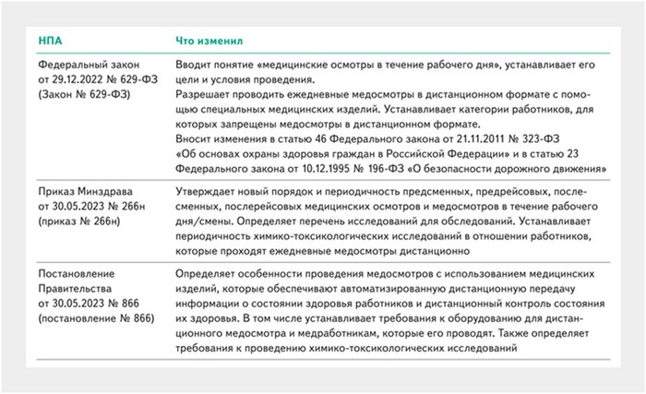Click the line 'Вносит изменения в статью 46'

367,139
